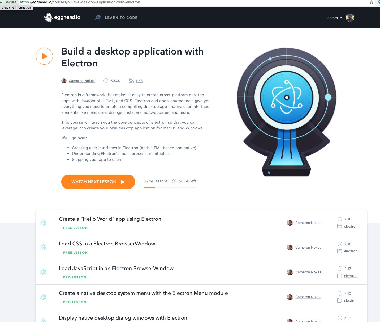Click electron tag in Hello World row
The image size is (380, 322).
351,227
